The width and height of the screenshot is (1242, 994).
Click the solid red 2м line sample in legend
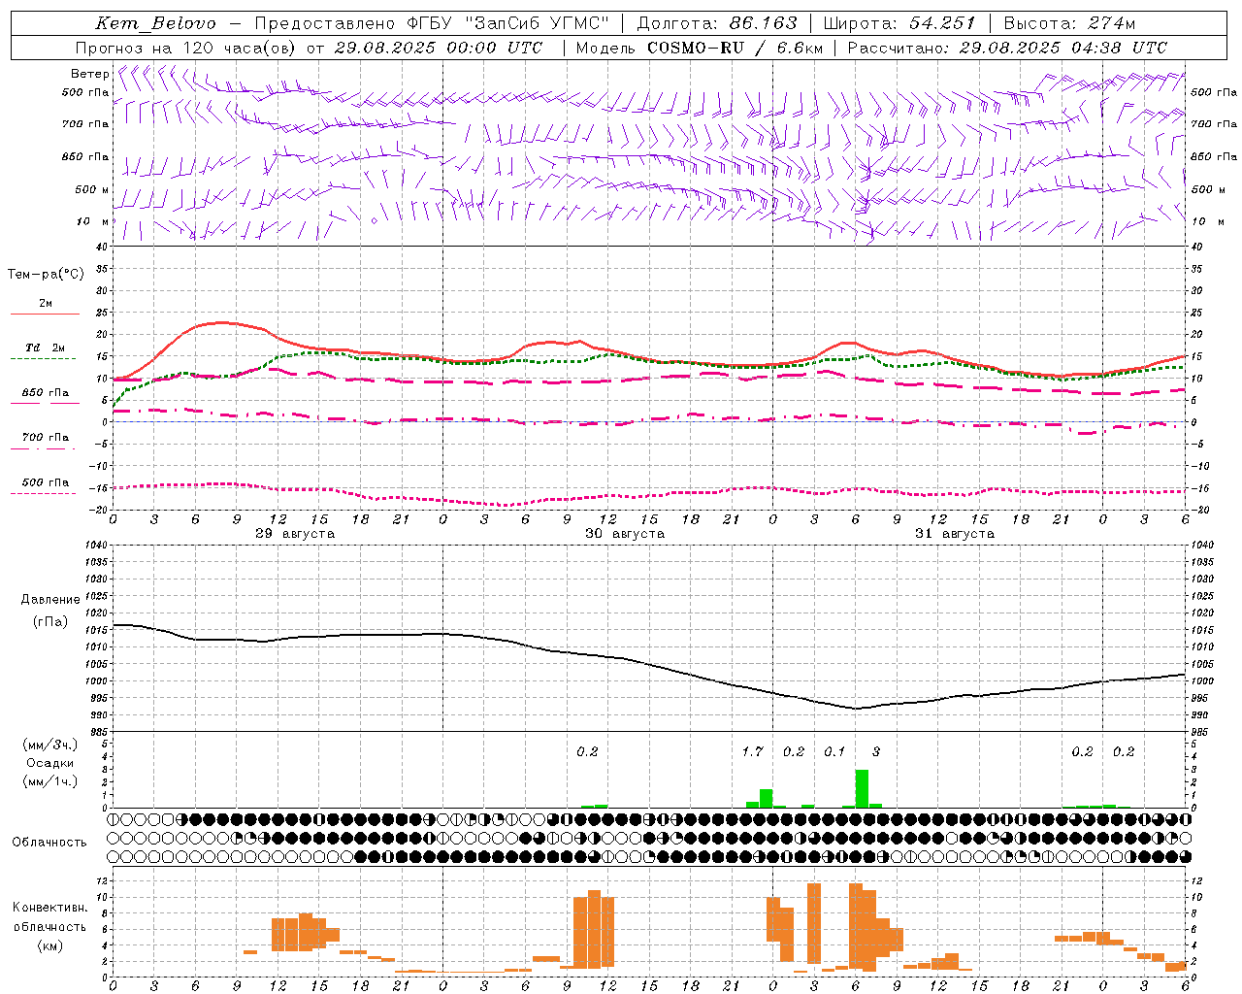45,315
